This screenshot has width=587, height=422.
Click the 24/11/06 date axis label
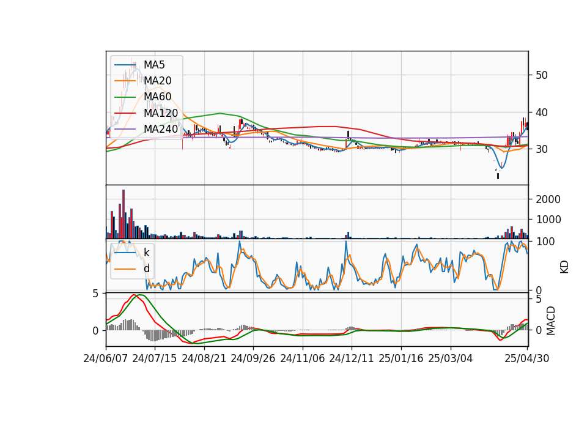pyautogui.click(x=303, y=359)
